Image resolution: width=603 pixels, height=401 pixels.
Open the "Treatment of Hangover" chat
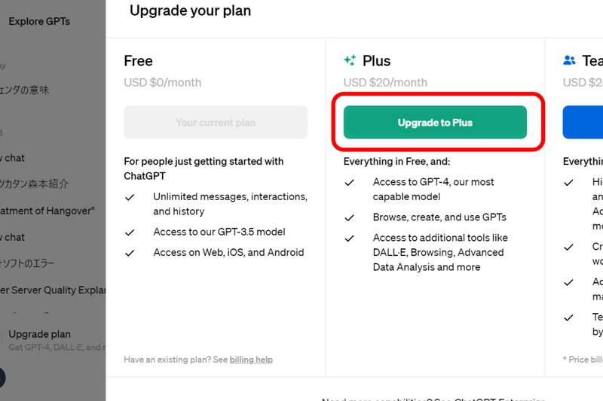pyautogui.click(x=47, y=211)
